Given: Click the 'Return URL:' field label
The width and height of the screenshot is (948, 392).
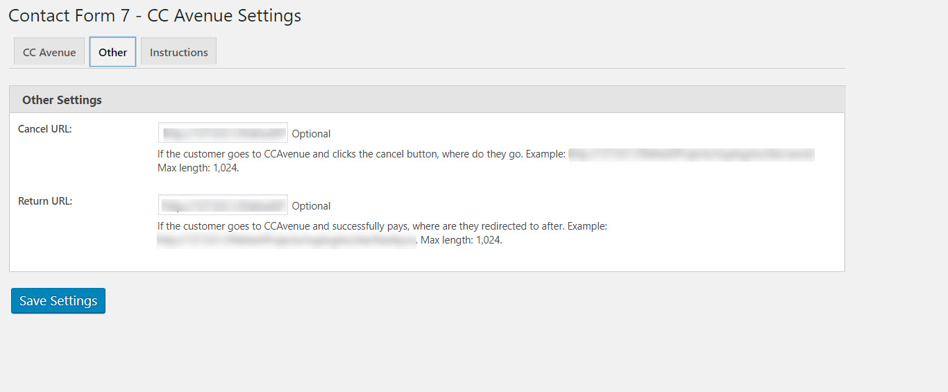Looking at the screenshot, I should point(45,201).
